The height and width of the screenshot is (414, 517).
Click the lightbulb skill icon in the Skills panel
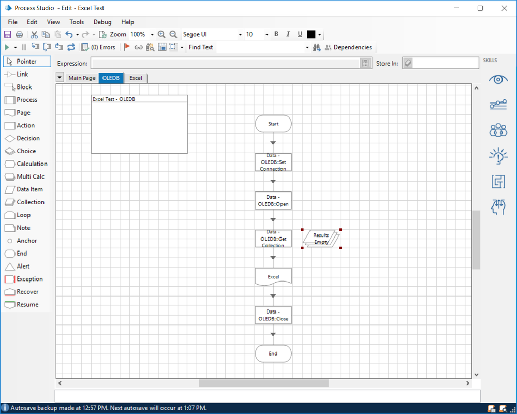(498, 155)
